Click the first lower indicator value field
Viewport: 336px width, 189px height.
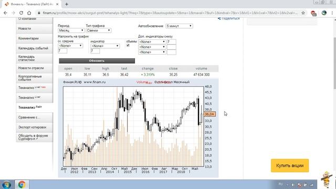tap(172, 42)
